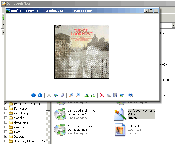Viewport: 175px width, 144px height.
Task: Select the Don't Look Now.bmp file icon
Action: pos(120,114)
